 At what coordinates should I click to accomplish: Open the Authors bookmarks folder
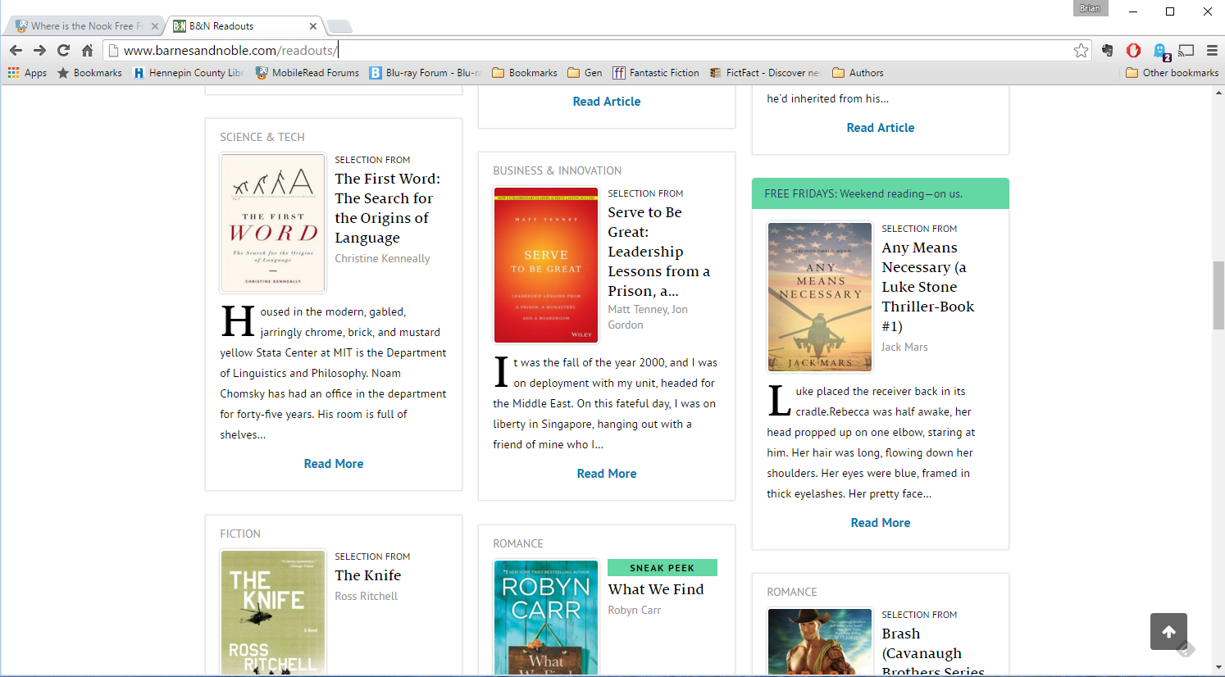pos(858,73)
